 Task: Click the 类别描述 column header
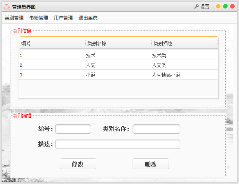point(185,43)
